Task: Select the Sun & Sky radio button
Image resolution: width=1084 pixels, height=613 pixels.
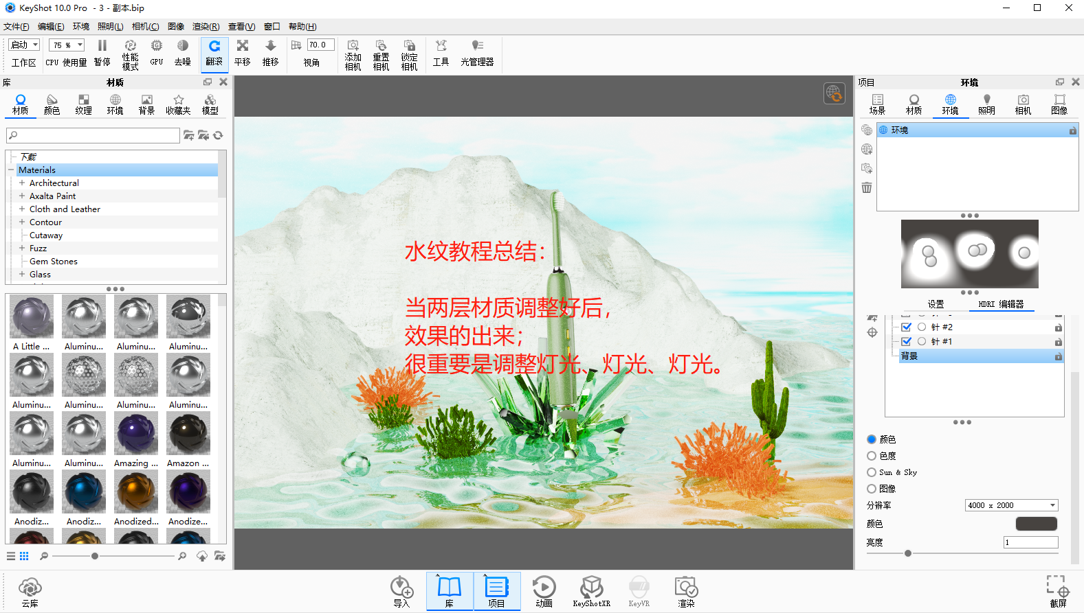Action: click(872, 472)
